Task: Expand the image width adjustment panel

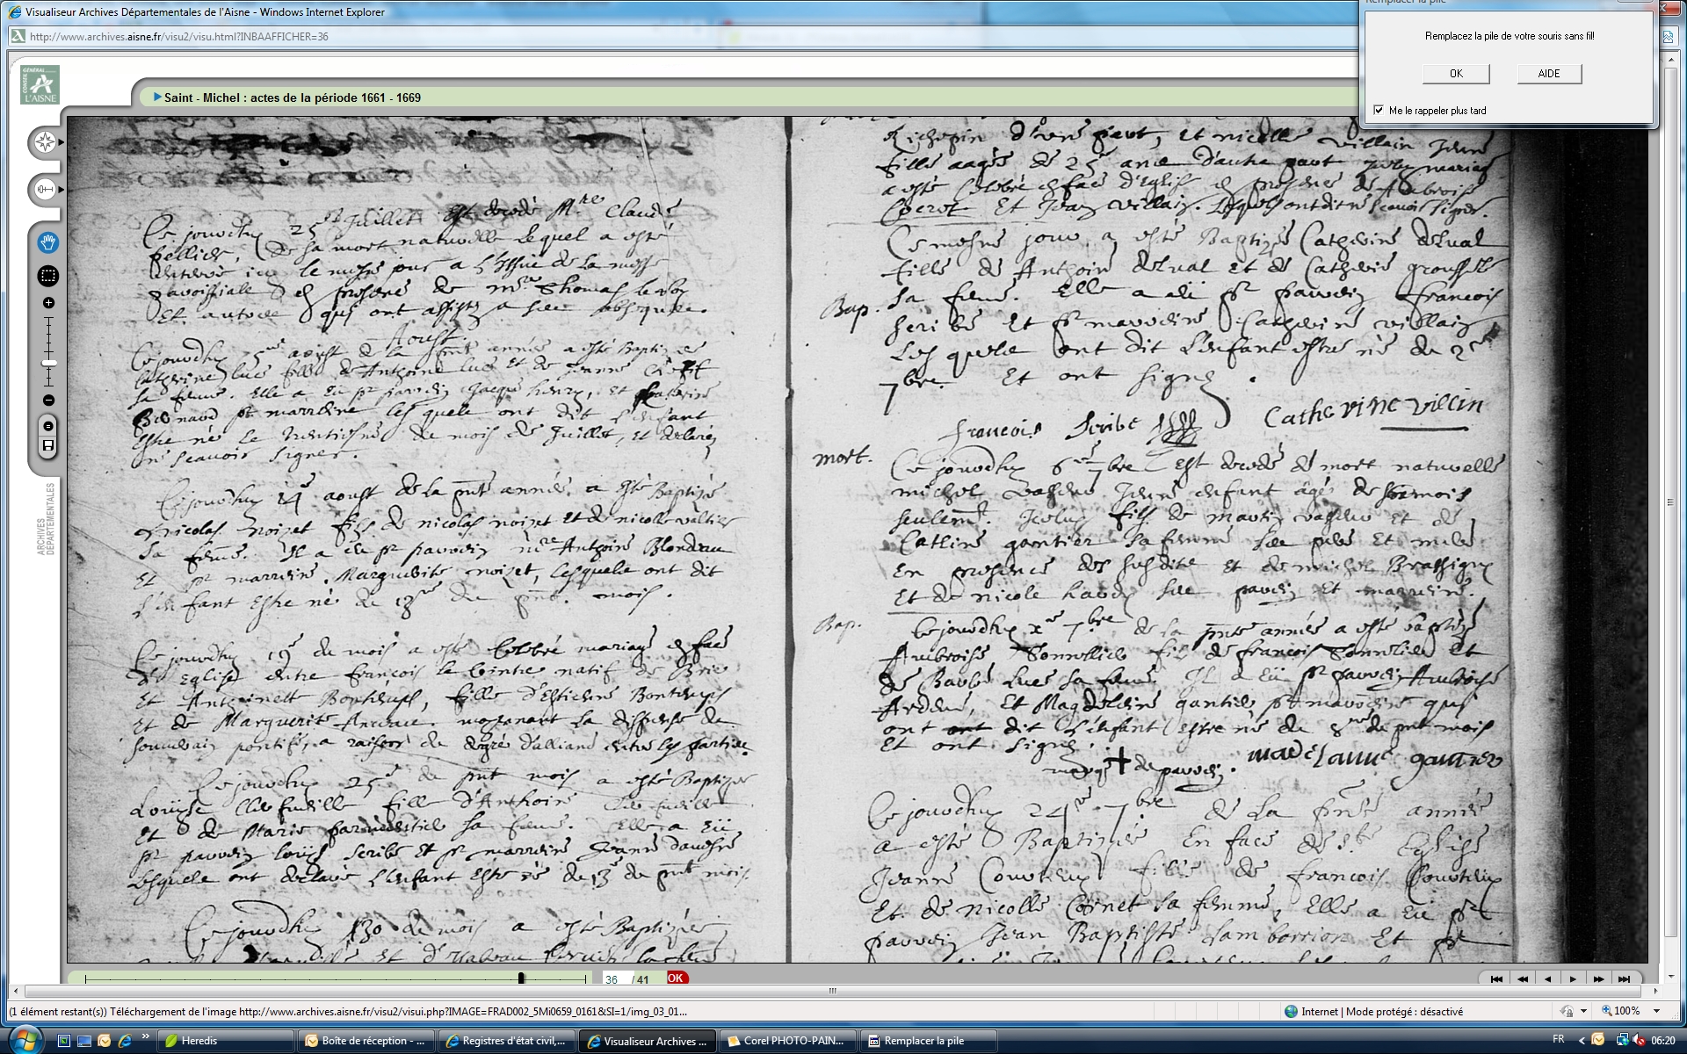Action: [46, 189]
